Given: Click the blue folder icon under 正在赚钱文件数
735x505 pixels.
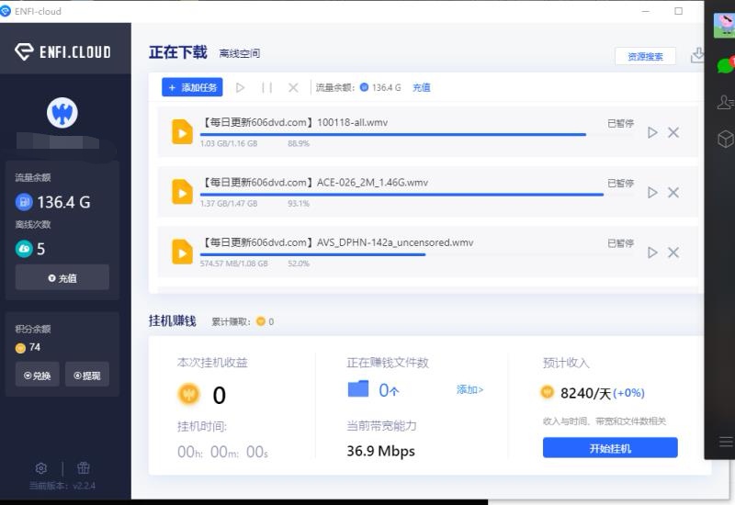Looking at the screenshot, I should pos(358,388).
